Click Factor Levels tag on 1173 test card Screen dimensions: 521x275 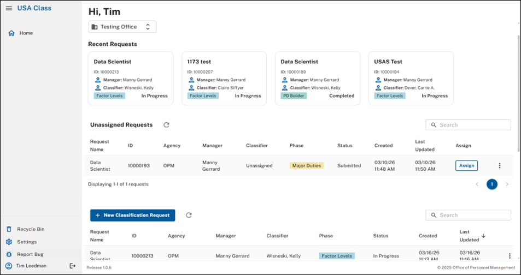(x=203, y=96)
